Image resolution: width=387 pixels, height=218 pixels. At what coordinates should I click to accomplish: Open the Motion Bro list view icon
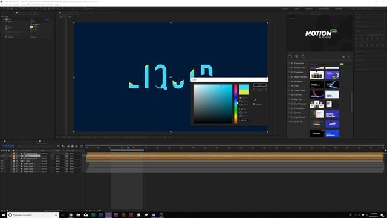pos(296,56)
